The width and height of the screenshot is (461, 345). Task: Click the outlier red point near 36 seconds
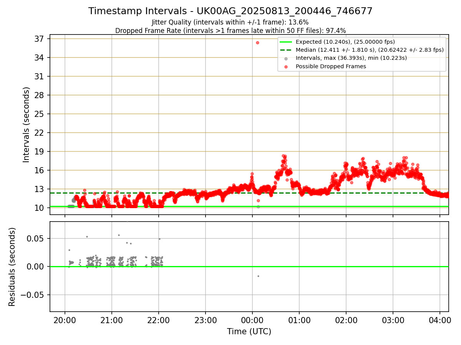[x=257, y=43]
